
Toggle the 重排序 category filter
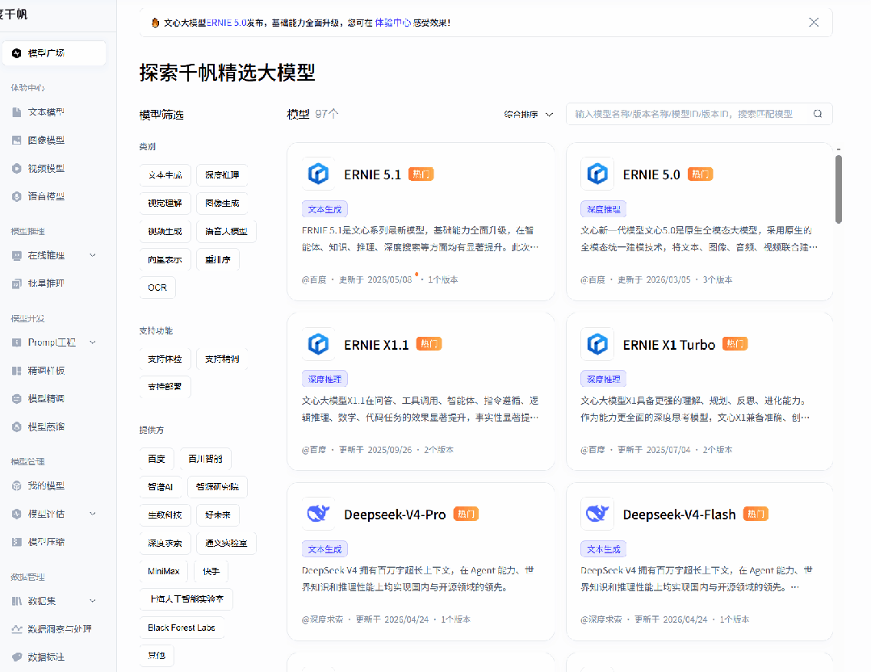pos(218,259)
